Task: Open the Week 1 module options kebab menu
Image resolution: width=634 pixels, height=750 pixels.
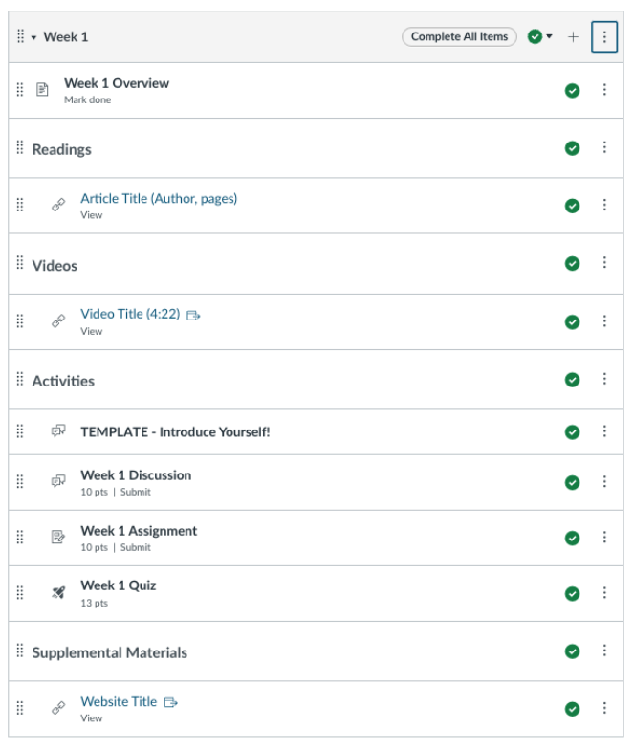Action: coord(604,36)
